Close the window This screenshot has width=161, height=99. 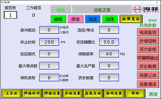tap(157, 2)
